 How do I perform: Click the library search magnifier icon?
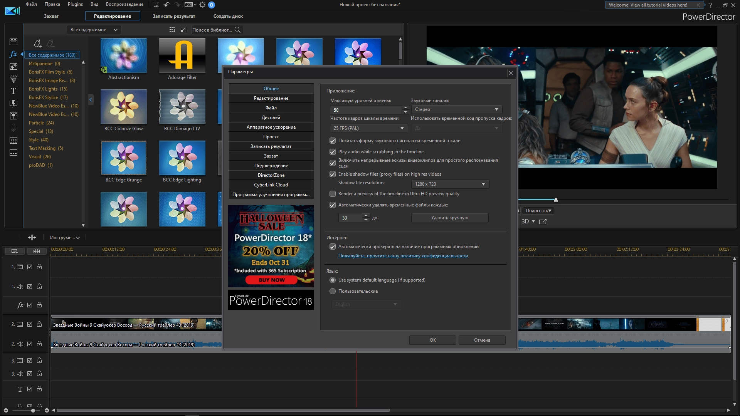coord(238,30)
